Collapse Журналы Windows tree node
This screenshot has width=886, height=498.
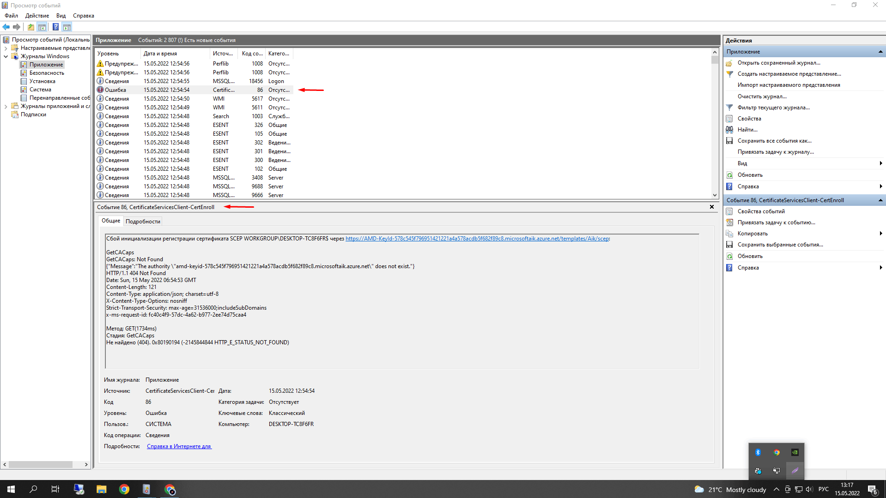6,56
